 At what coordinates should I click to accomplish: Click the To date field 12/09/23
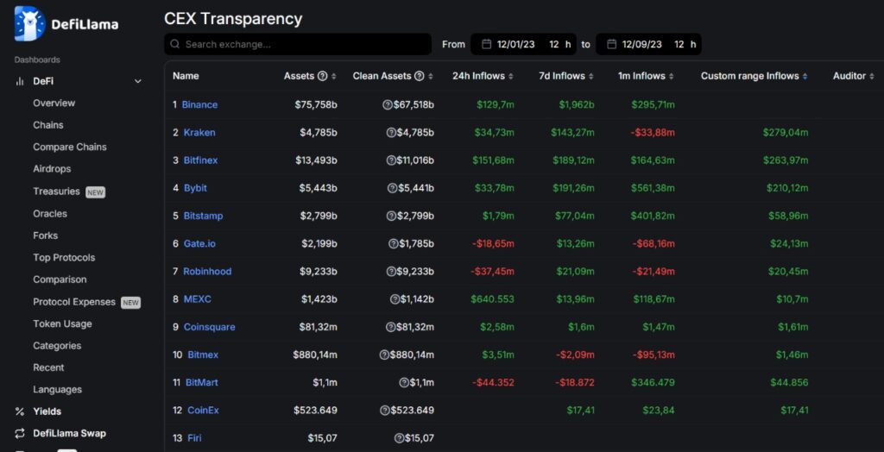648,44
